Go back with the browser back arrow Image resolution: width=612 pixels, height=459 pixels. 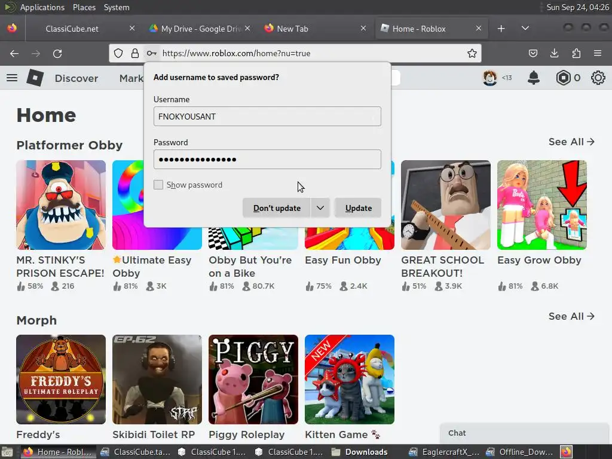[14, 53]
